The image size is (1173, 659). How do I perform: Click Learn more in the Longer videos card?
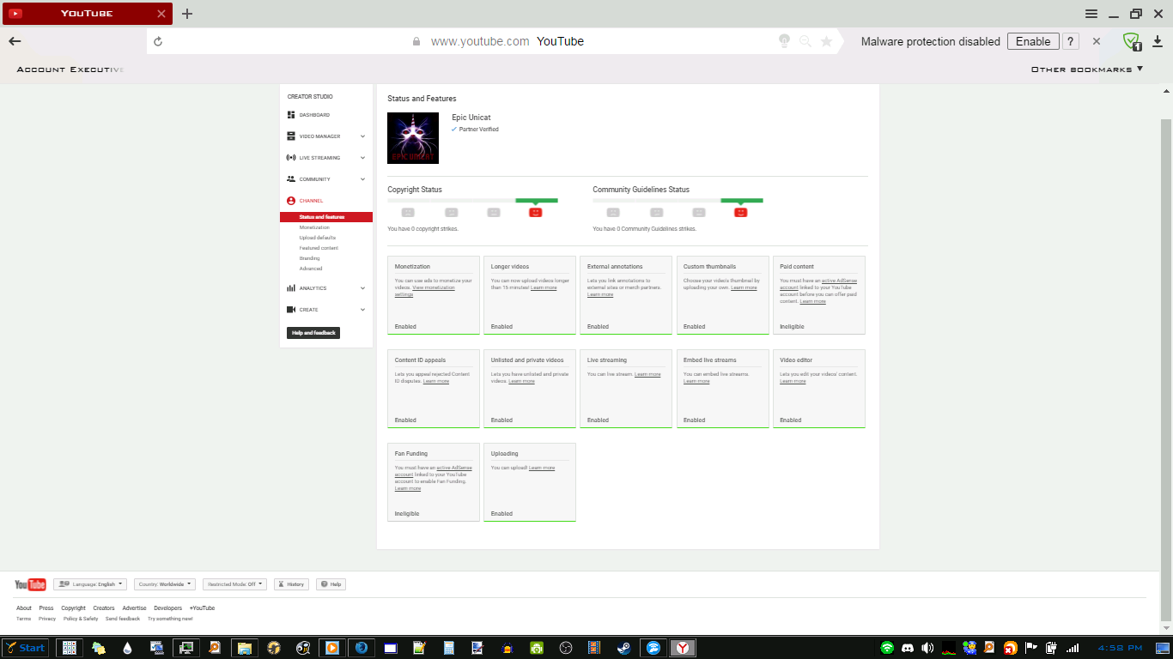point(544,287)
